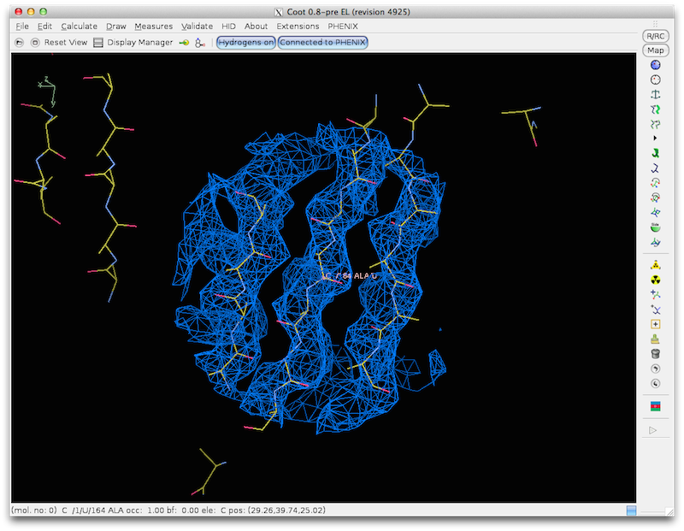Image resolution: width=684 pixels, height=531 pixels.
Task: Disable Connected to PHENIX
Action: [x=321, y=43]
